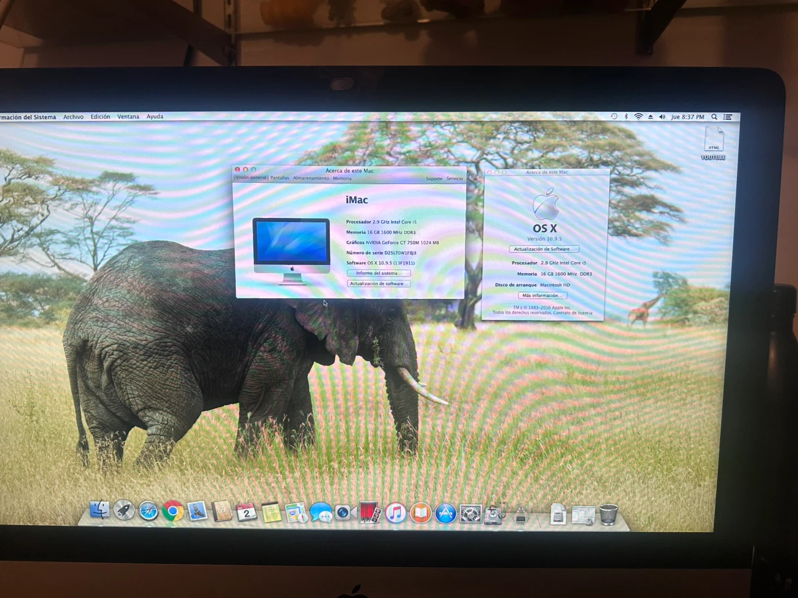The height and width of the screenshot is (598, 798).
Task: Click Actualización de software in iMac window
Action: [378, 284]
